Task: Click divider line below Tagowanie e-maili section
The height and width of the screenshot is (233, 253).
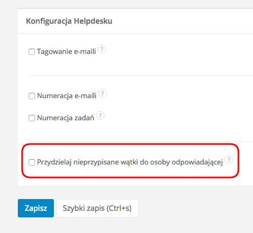Action: click(x=141, y=75)
